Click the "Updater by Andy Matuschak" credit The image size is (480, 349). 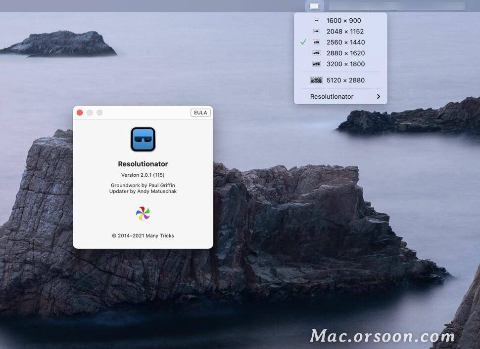(x=143, y=192)
